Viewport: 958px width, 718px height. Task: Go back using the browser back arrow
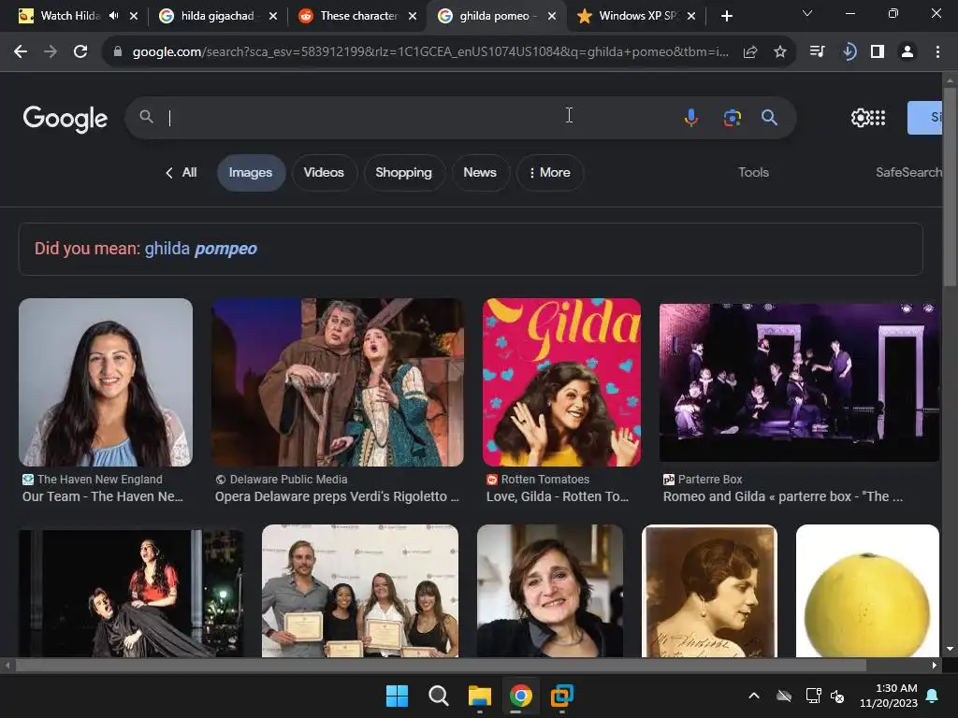pos(21,52)
